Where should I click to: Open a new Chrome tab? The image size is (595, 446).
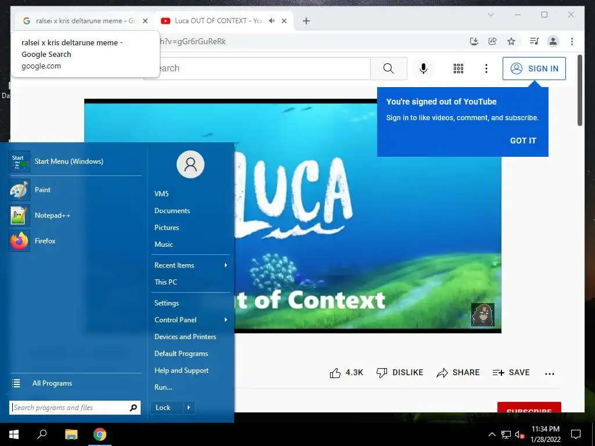point(306,21)
